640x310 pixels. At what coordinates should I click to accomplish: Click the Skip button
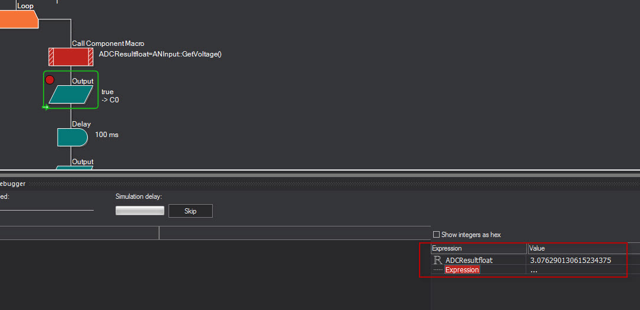(190, 211)
